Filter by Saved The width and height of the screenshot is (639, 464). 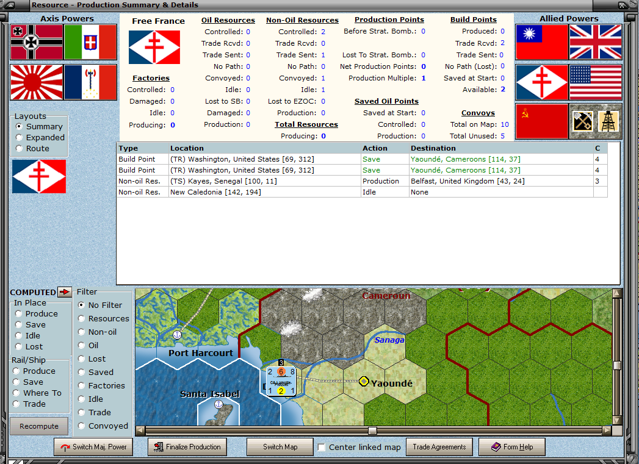82,372
